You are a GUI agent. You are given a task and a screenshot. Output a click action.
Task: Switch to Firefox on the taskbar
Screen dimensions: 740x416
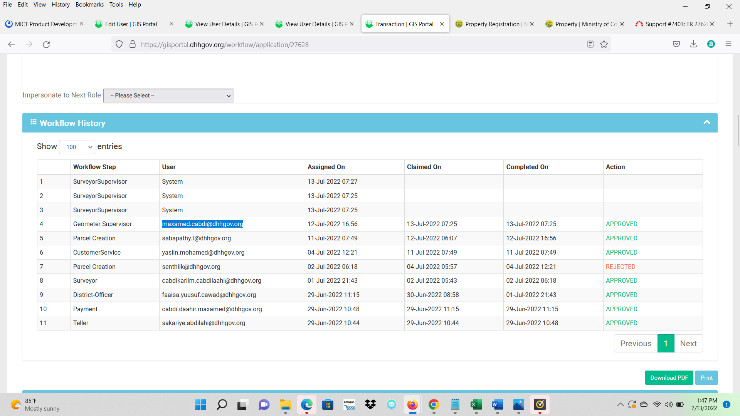pyautogui.click(x=412, y=404)
